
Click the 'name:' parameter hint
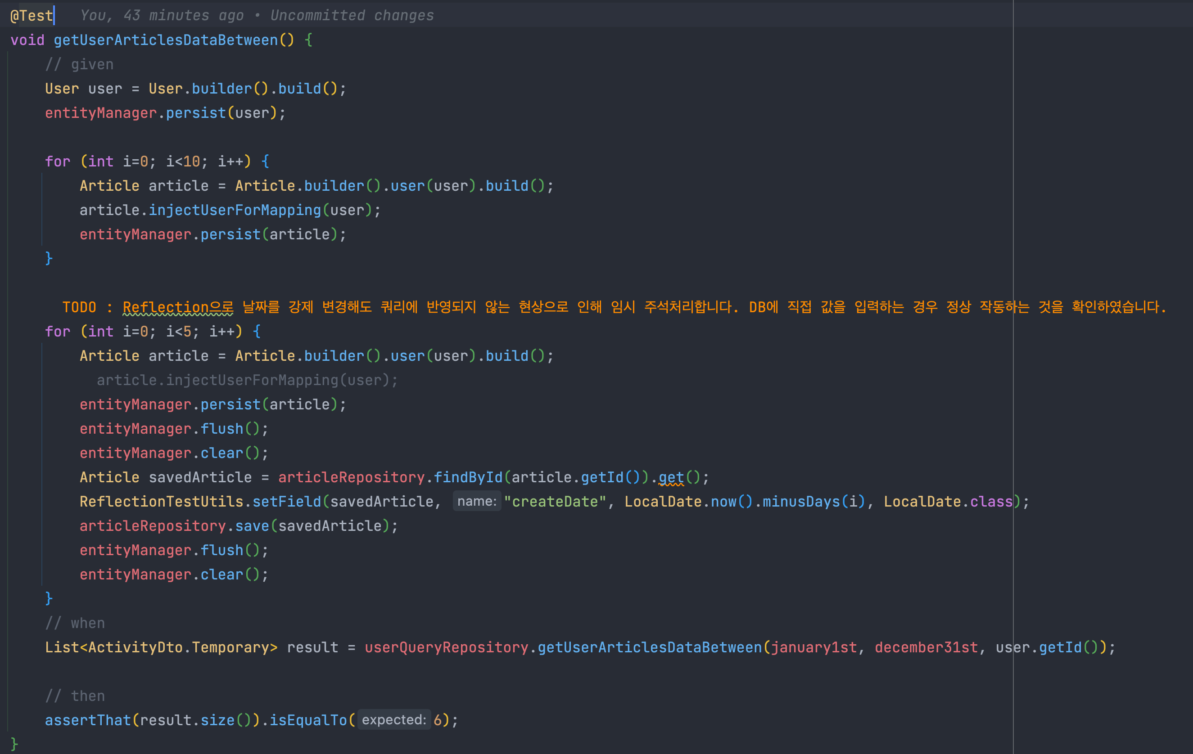[x=477, y=501]
